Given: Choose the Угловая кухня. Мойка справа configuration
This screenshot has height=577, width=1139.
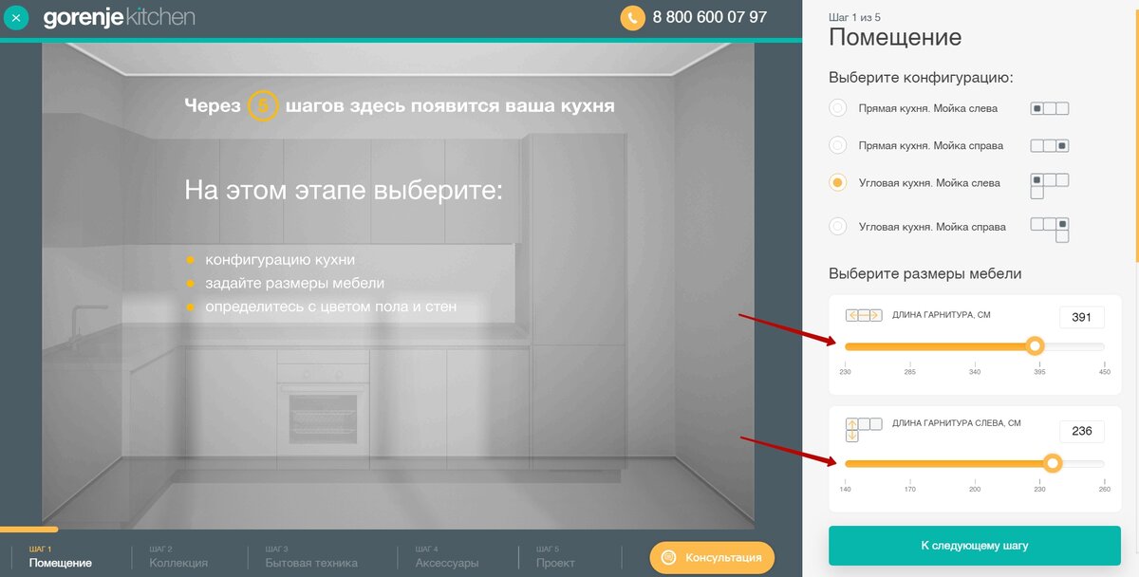Looking at the screenshot, I should pyautogui.click(x=837, y=226).
